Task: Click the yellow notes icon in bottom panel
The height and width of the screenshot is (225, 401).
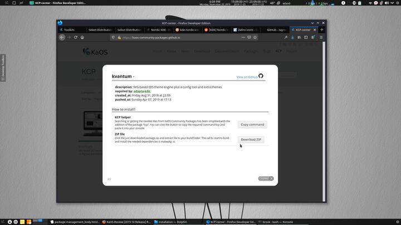Action: (x=22, y=222)
